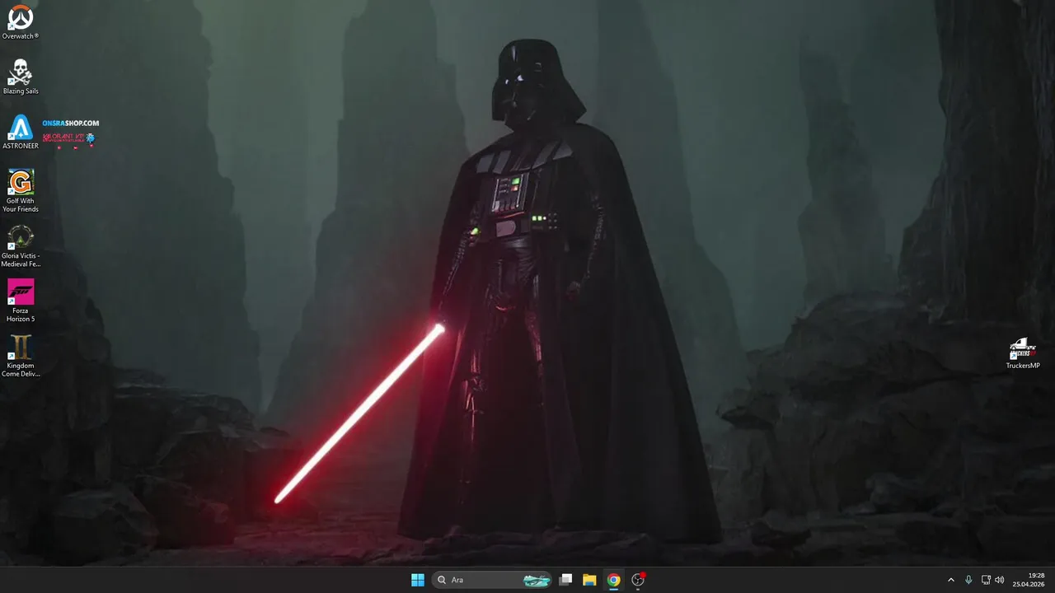Expand the hidden system tray icons chevron
The height and width of the screenshot is (593, 1055).
(x=950, y=580)
